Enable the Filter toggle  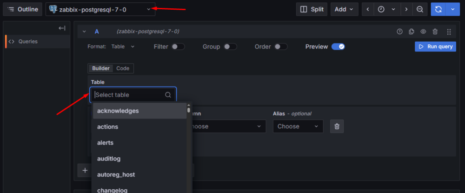(x=178, y=47)
